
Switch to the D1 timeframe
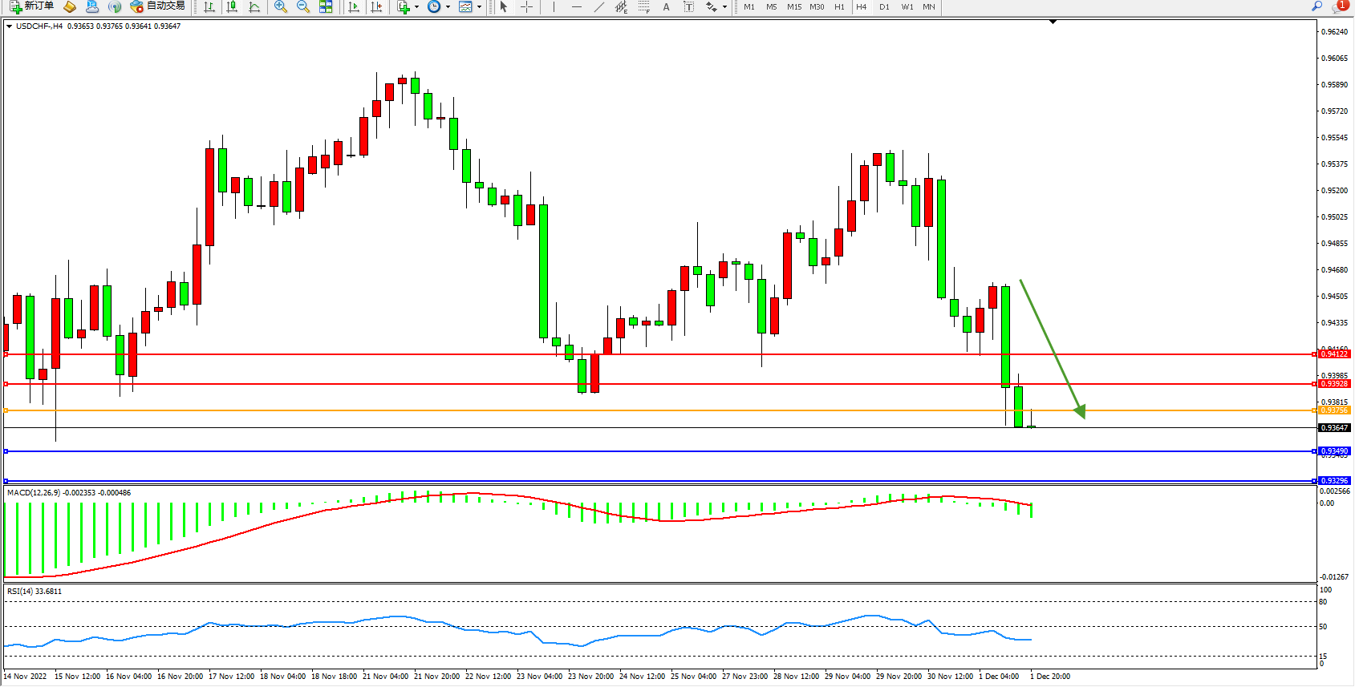[x=884, y=6]
